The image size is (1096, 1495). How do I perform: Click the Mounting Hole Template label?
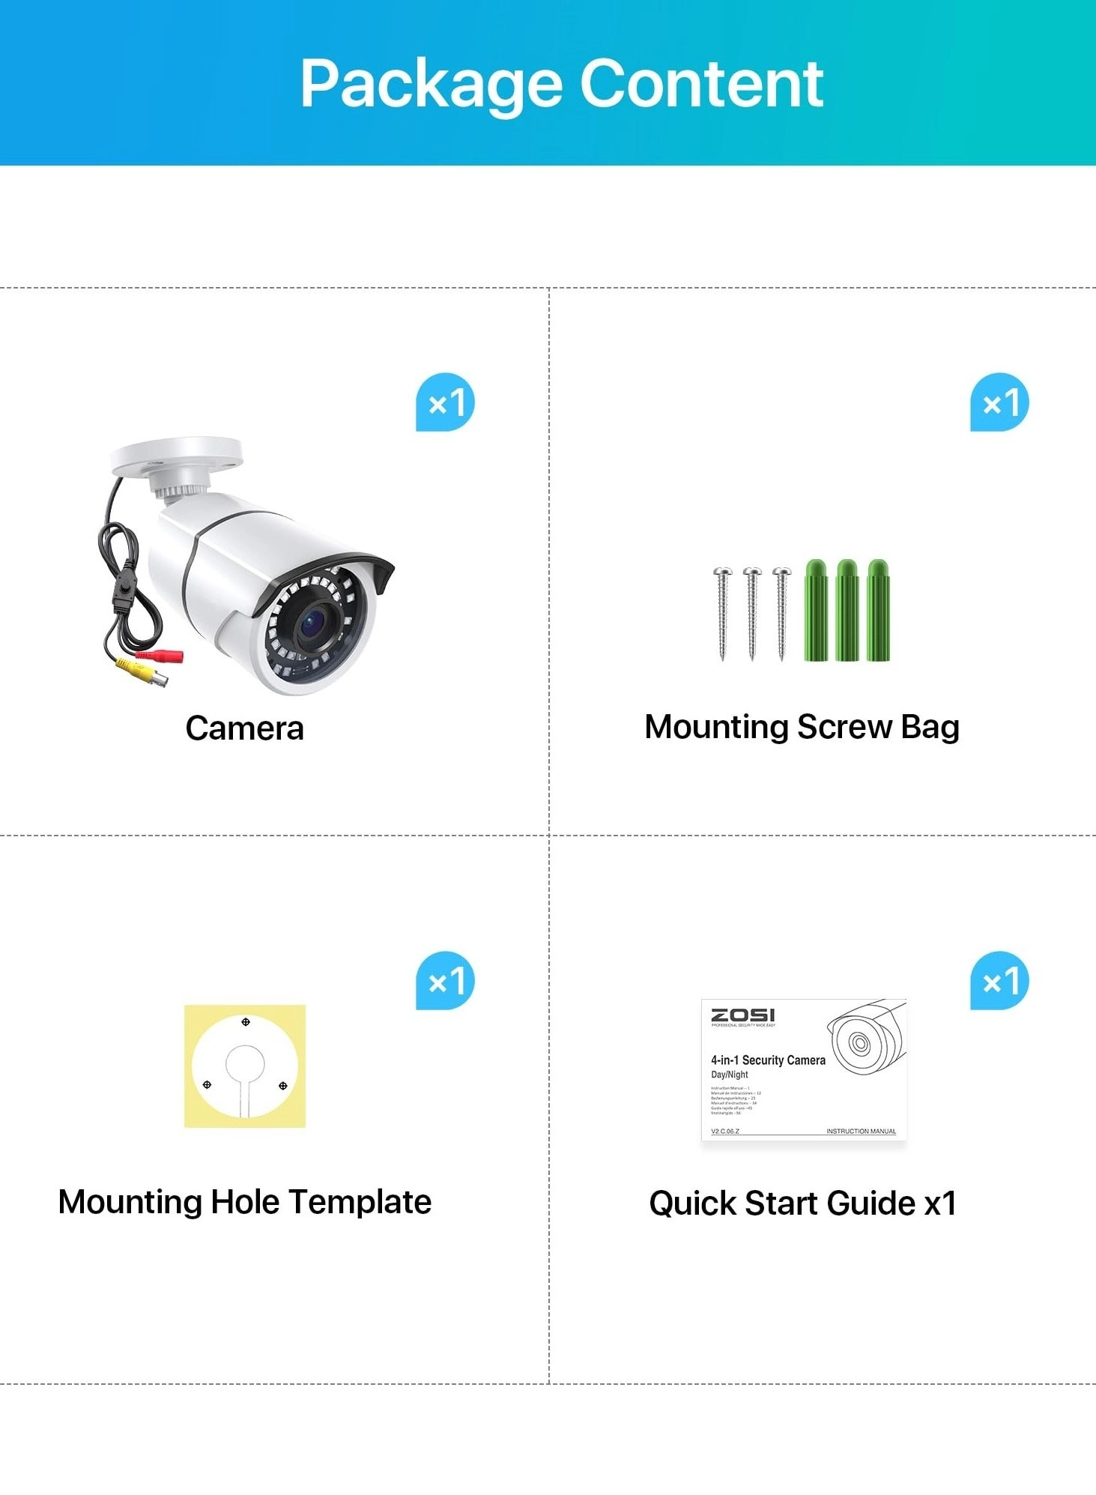click(245, 1203)
